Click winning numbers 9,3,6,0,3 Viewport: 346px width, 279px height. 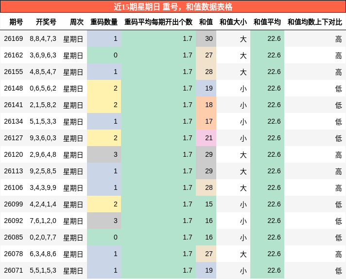click(x=43, y=138)
